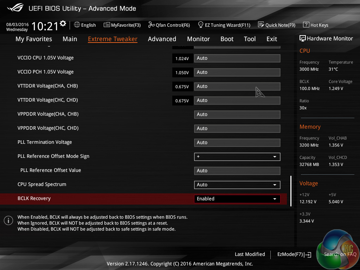Switch to the Boot tab

click(227, 39)
